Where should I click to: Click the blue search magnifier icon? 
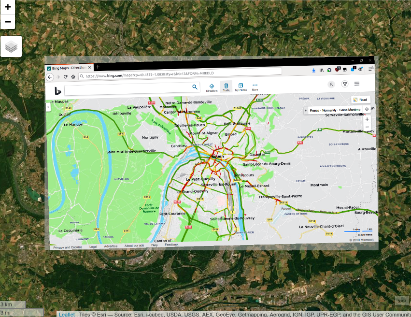point(195,87)
